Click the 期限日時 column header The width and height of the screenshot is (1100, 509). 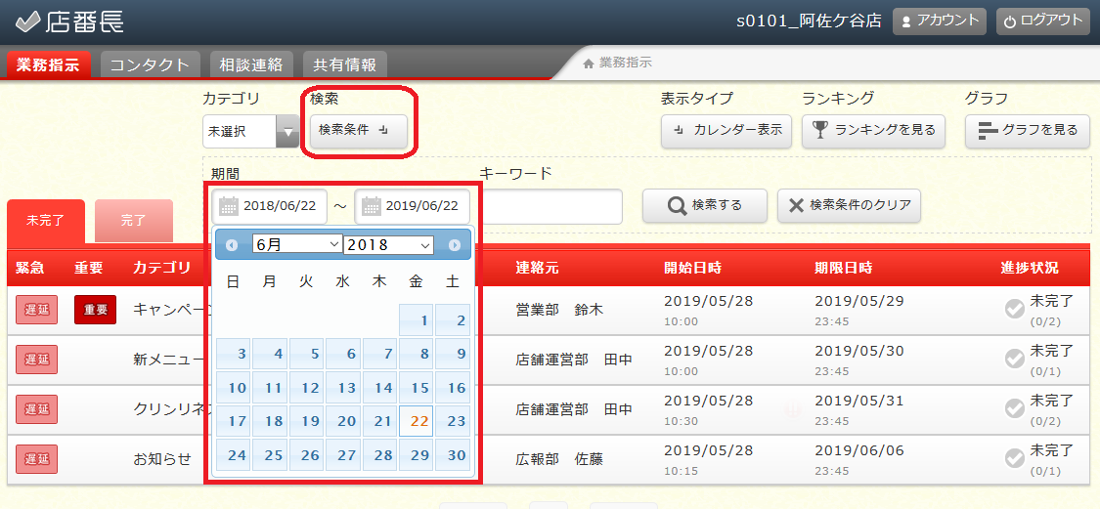pyautogui.click(x=843, y=267)
